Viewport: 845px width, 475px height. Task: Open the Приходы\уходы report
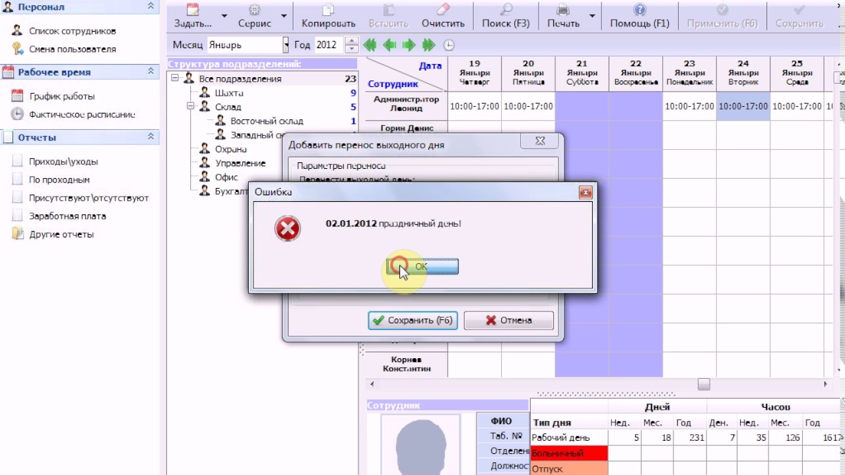[x=63, y=162]
